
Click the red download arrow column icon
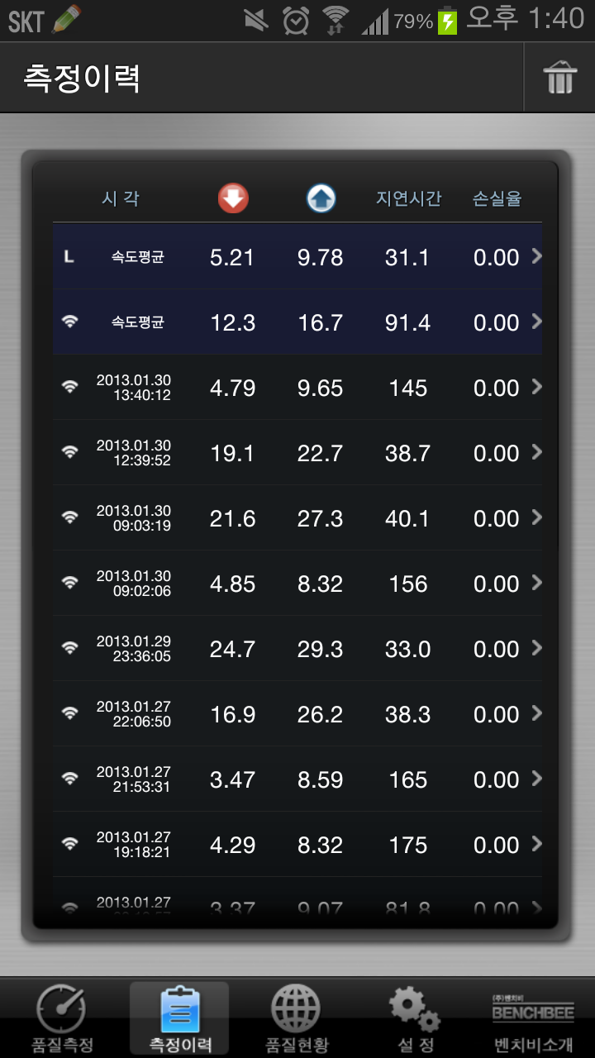[x=233, y=198]
